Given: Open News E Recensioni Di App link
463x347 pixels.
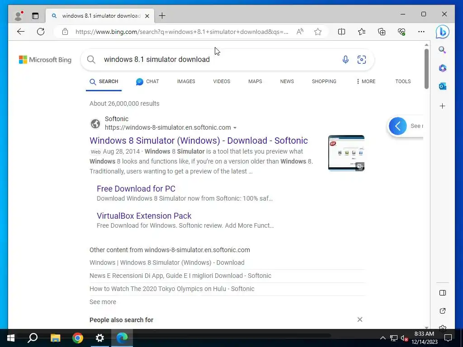Looking at the screenshot, I should [180, 276].
